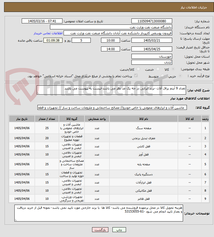
Task: Click the کد کالا column header
Action: coord(190,119)
